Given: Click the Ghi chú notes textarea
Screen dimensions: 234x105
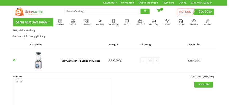Looking at the screenshot, I should [x=62, y=92].
